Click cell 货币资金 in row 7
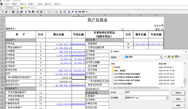The image size is (188, 109). pos(20,44)
